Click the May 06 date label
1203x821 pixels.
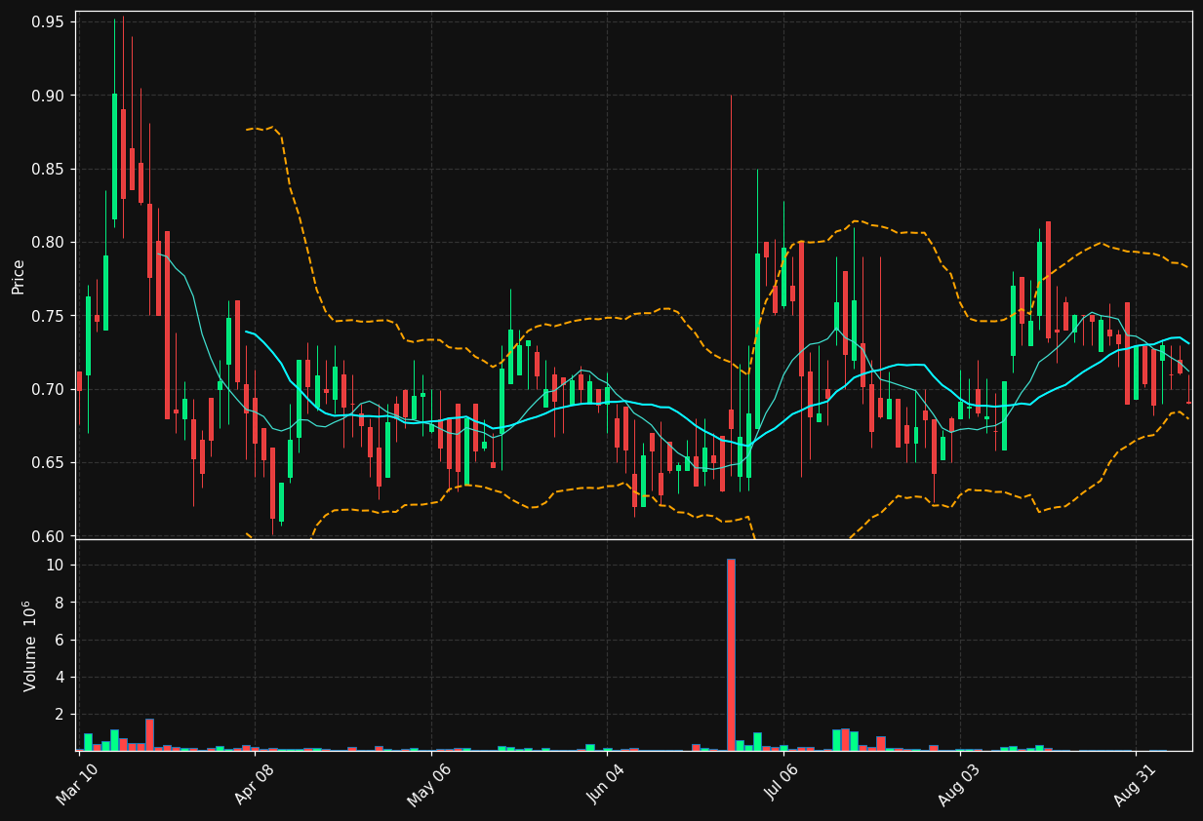pos(430,784)
